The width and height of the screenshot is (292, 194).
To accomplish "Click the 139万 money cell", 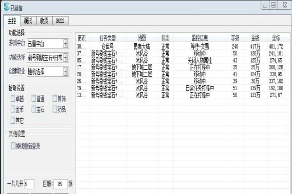I will click(255, 88).
